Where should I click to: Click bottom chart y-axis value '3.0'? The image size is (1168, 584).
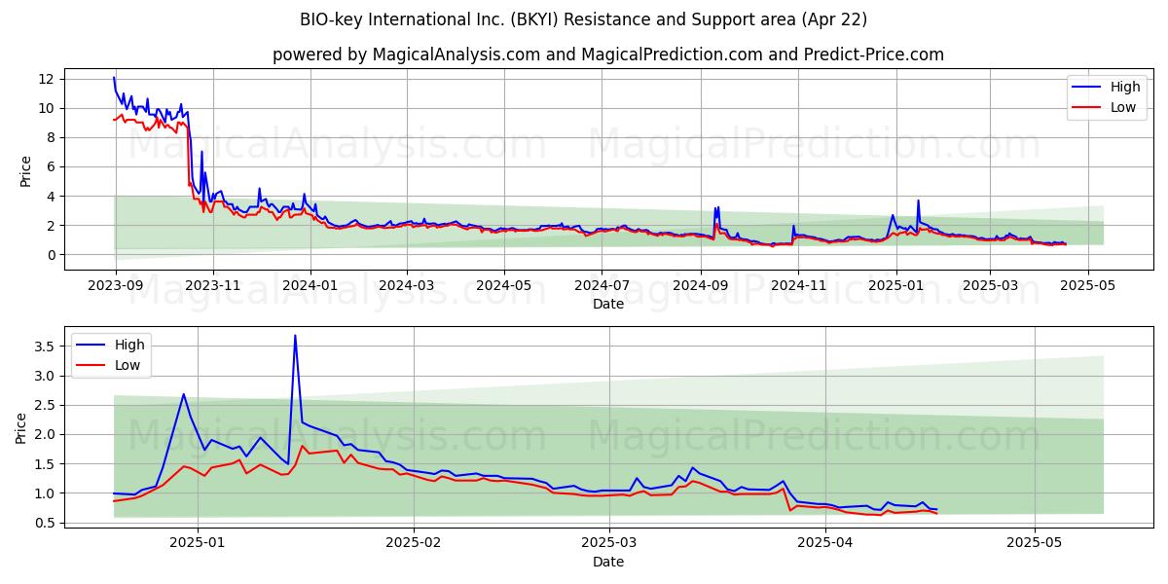click(47, 376)
